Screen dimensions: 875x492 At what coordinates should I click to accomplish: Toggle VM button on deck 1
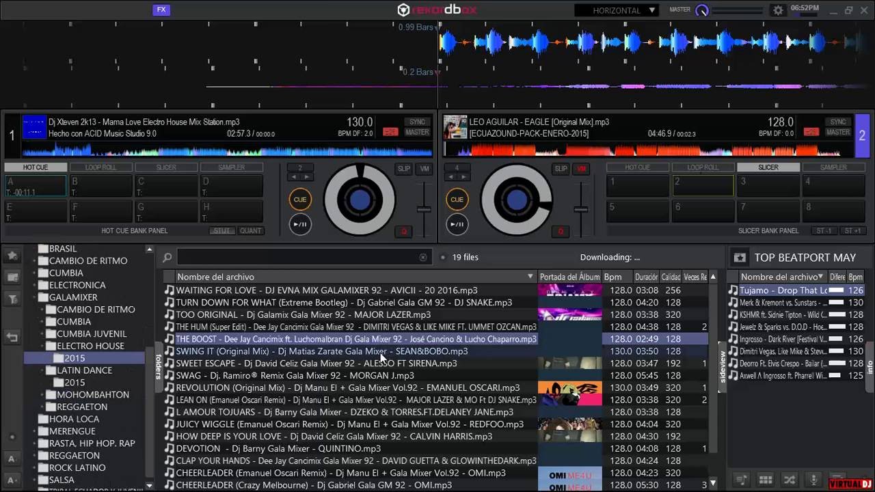pyautogui.click(x=425, y=169)
